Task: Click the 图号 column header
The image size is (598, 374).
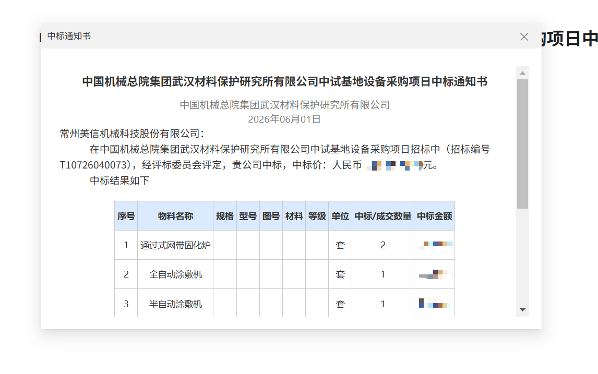Action: point(271,216)
